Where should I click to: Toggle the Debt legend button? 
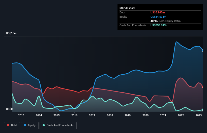12,125
